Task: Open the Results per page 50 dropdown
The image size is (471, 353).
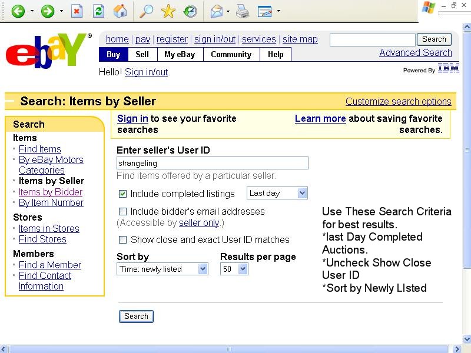Action: click(x=234, y=269)
